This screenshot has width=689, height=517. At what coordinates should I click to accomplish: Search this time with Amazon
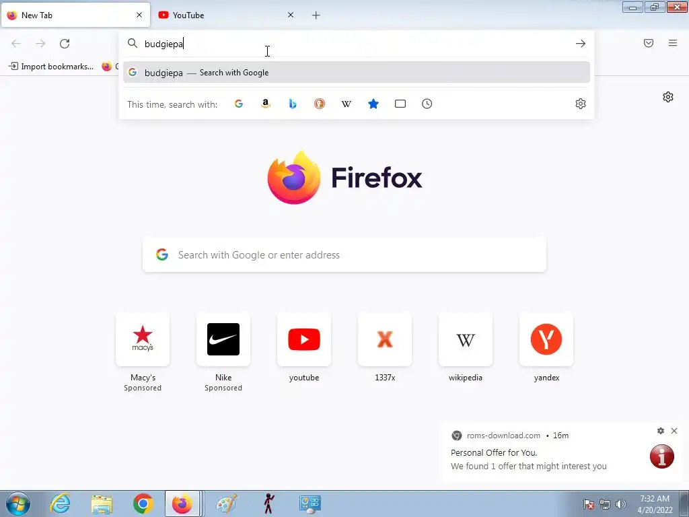click(x=265, y=104)
